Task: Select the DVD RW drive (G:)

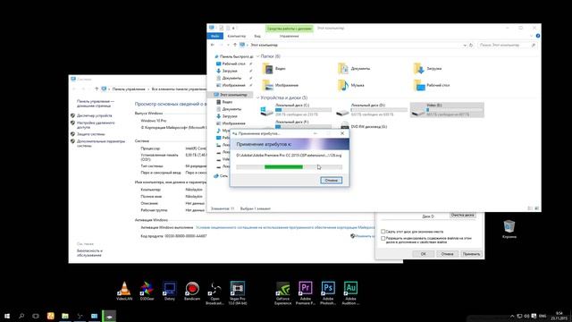Action: [364, 127]
